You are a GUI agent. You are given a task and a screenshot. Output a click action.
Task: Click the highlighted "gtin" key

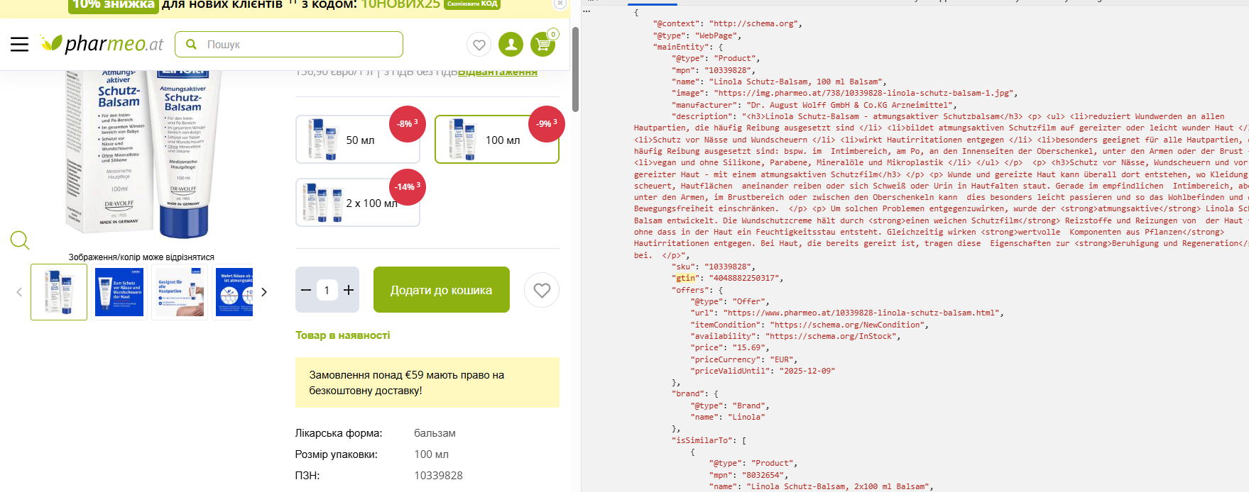pyautogui.click(x=685, y=278)
